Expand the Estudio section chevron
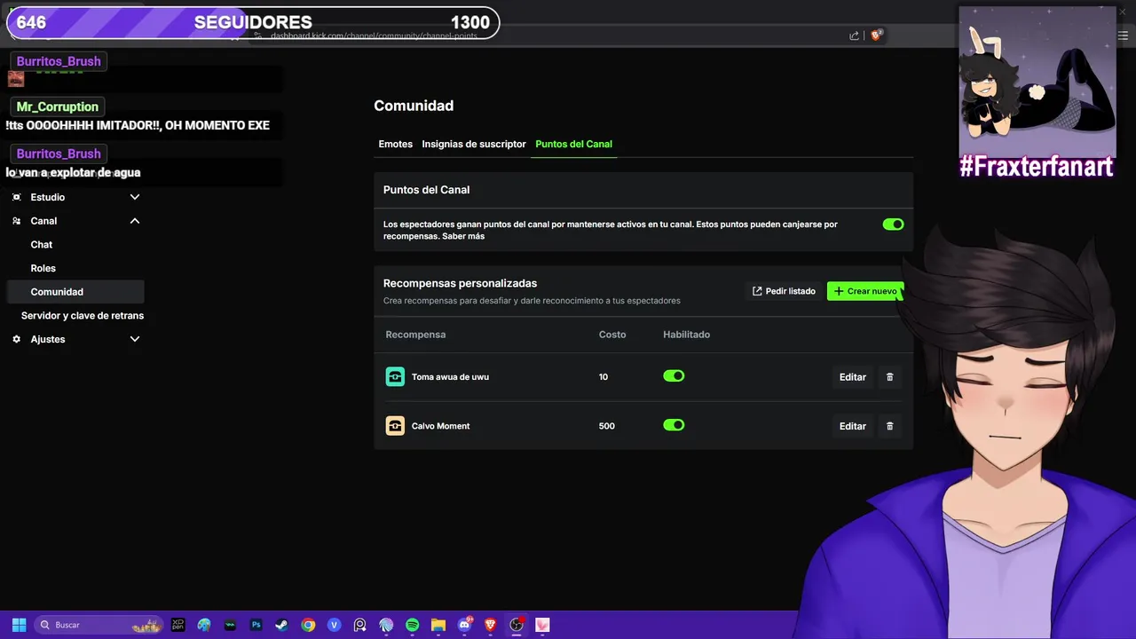 135,197
